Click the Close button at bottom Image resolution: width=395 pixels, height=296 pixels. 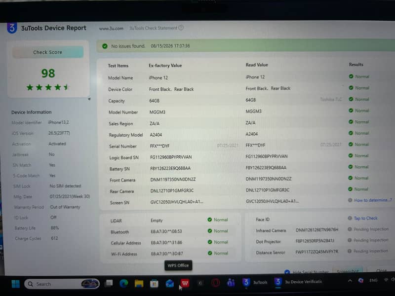click(x=381, y=270)
